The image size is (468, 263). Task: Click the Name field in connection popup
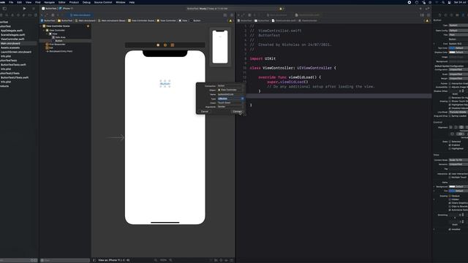coord(230,94)
